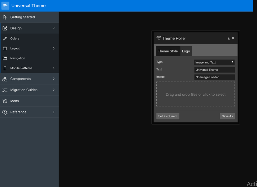Open the Navigation menu item
Viewport: 257px width, 187px height.
(18, 58)
